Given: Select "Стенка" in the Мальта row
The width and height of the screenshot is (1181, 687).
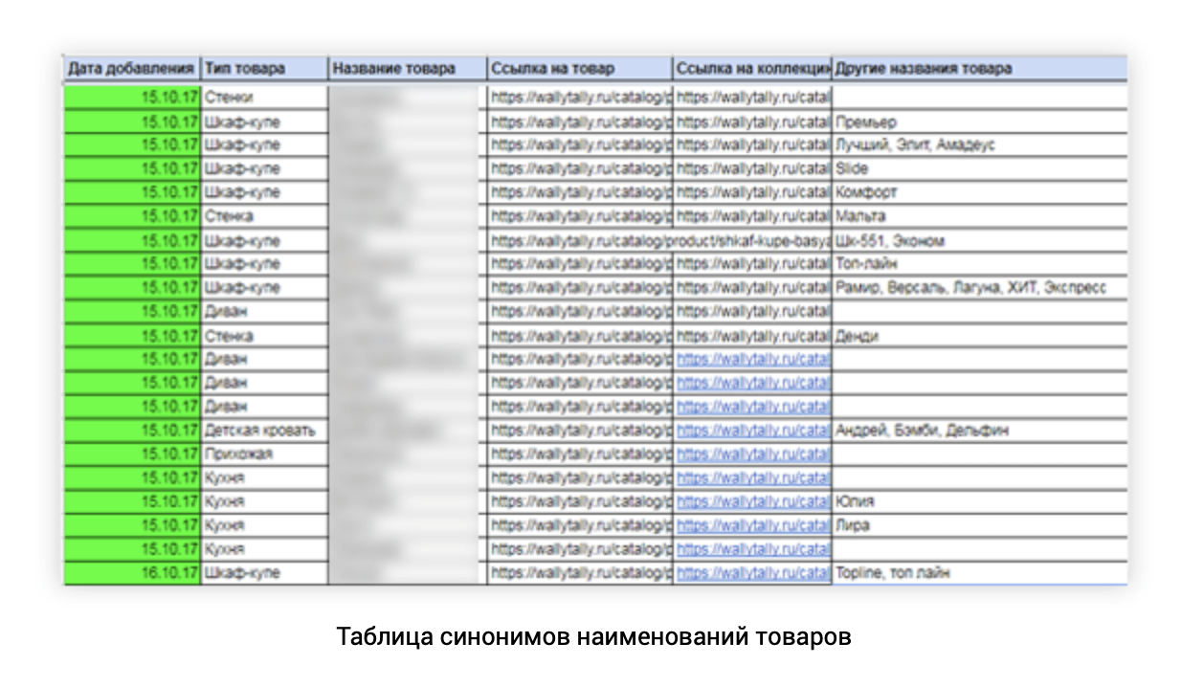Looking at the screenshot, I should click(265, 216).
